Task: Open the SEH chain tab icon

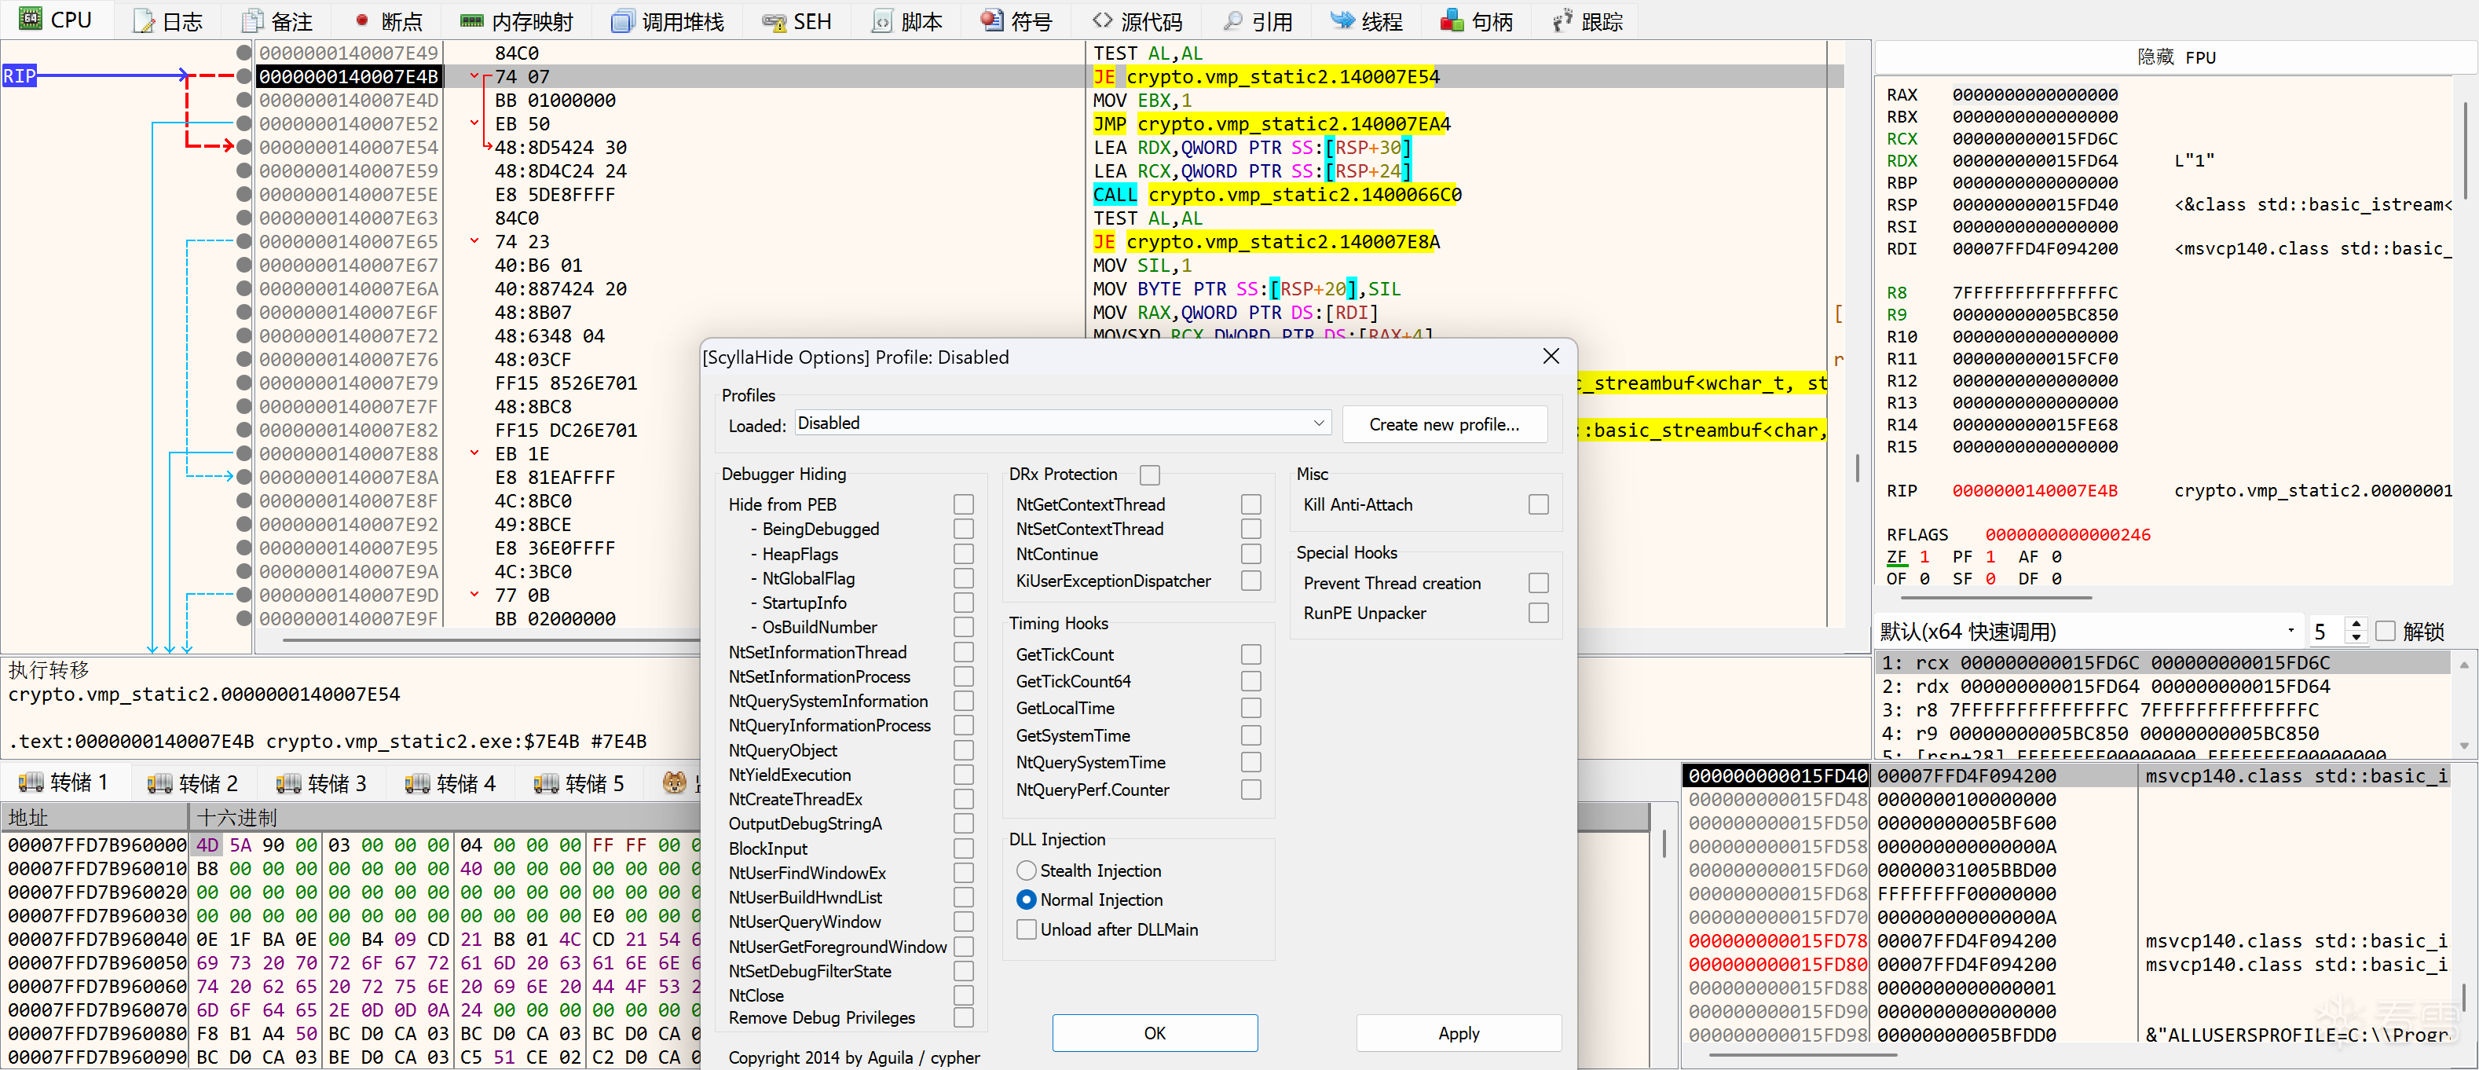Action: [x=774, y=21]
